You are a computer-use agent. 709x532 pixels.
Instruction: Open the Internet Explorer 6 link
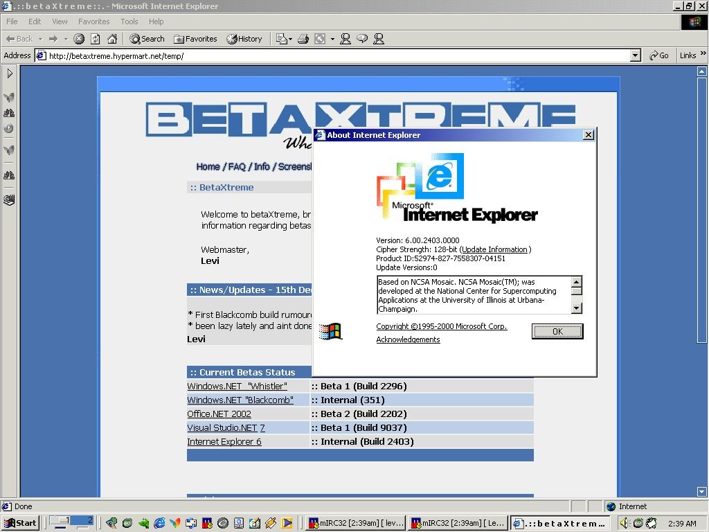(224, 441)
